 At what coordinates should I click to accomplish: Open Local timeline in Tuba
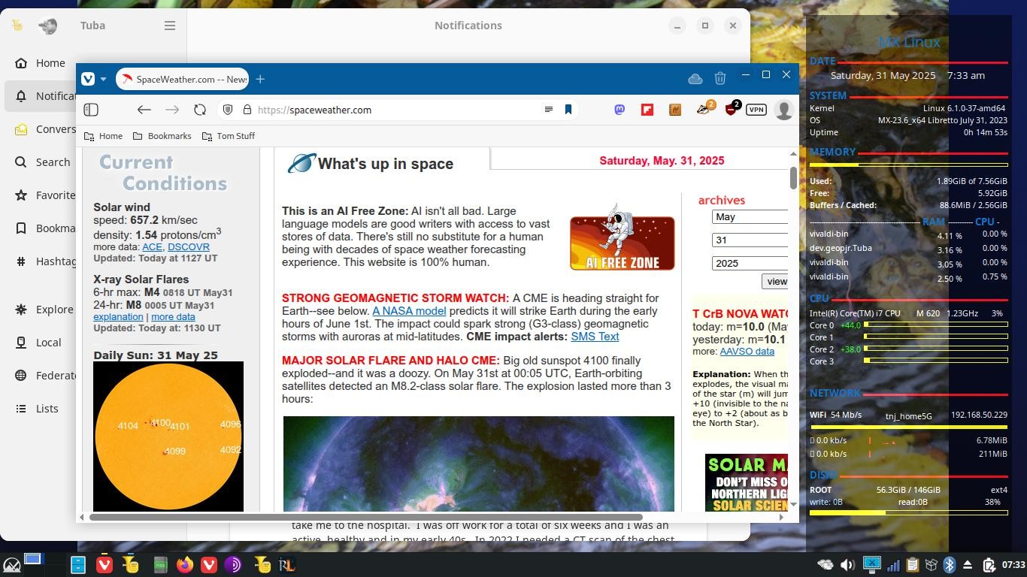(39, 343)
